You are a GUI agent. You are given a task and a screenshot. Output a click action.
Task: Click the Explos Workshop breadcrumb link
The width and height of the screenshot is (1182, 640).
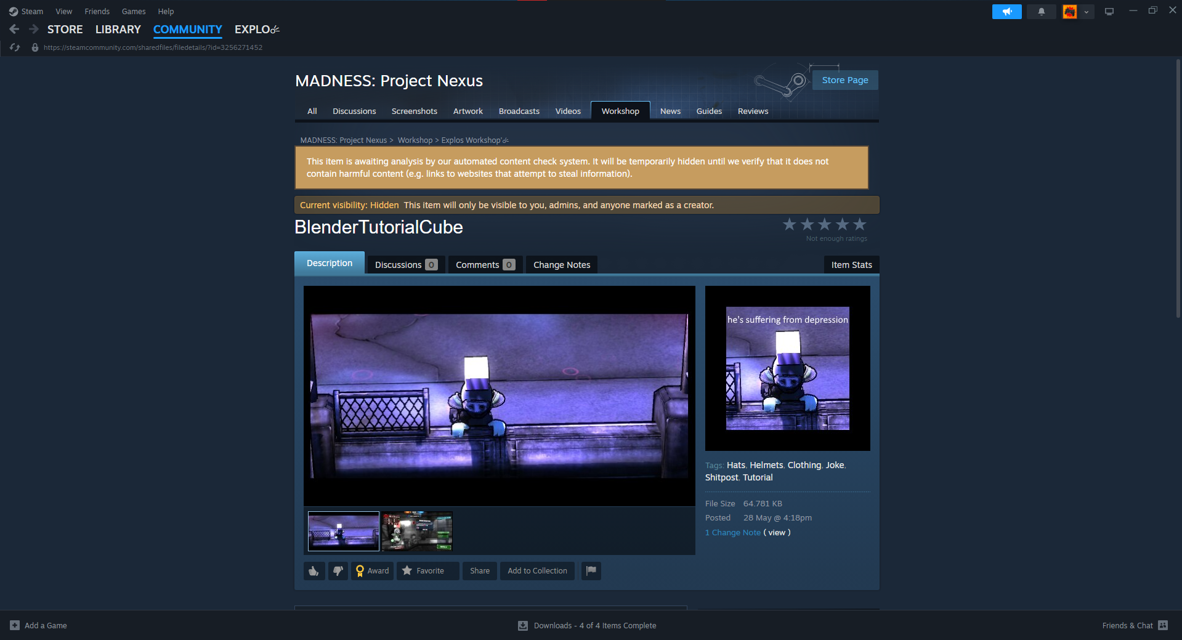[475, 140]
